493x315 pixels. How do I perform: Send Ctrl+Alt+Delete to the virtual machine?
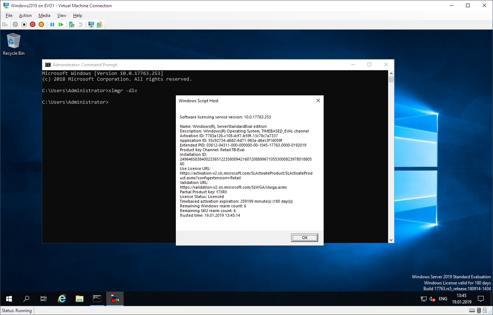coord(5,24)
